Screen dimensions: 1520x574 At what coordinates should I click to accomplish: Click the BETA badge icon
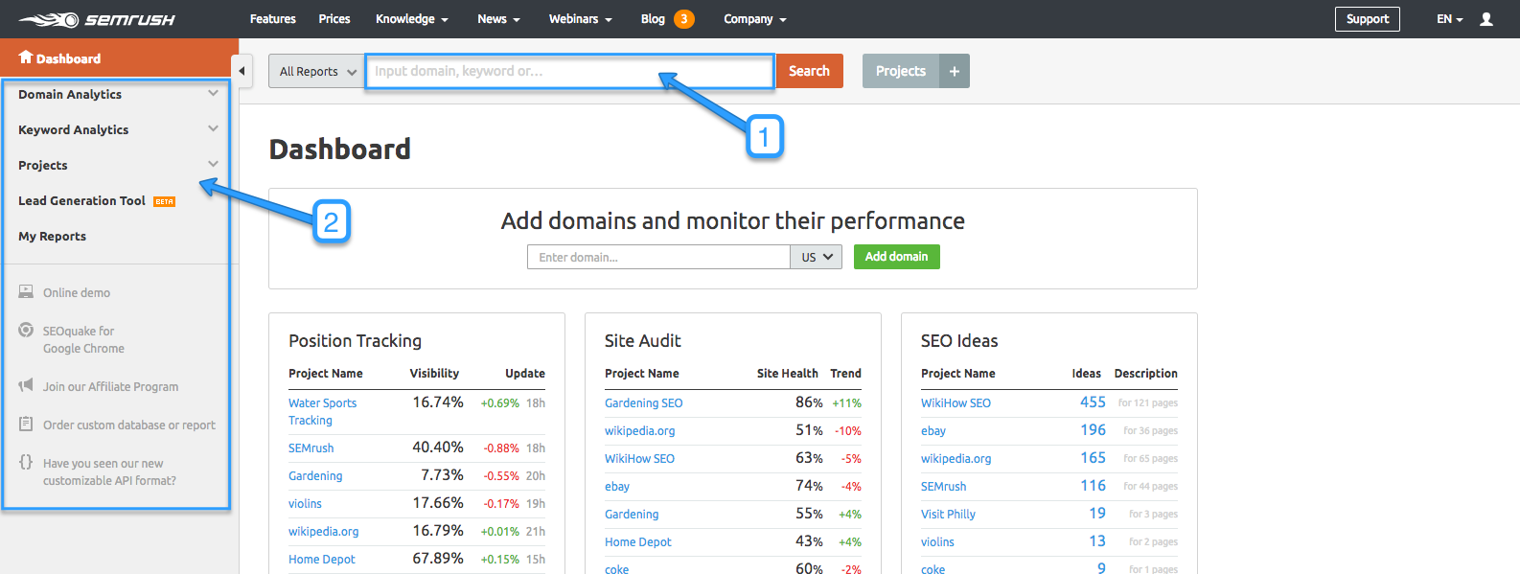pyautogui.click(x=165, y=201)
